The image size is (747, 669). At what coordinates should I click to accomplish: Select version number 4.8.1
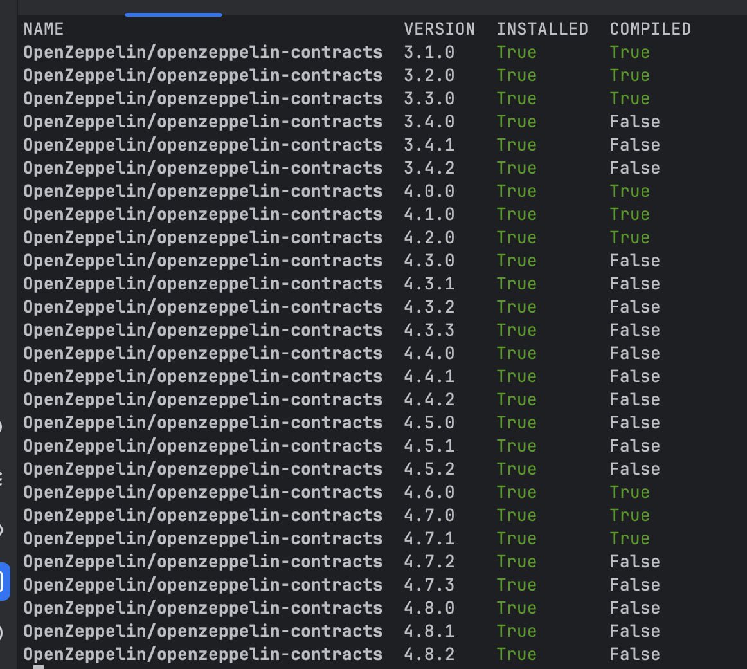point(429,631)
